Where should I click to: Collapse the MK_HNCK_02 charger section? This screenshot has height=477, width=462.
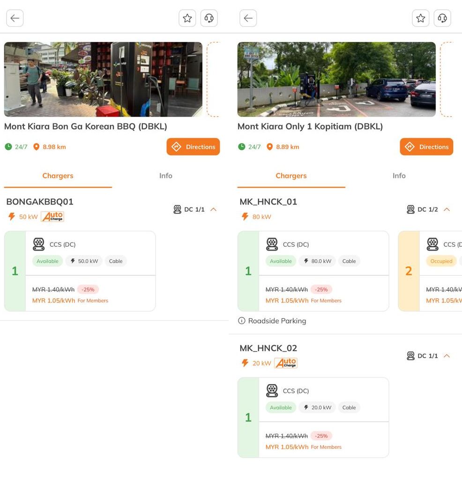click(x=447, y=356)
